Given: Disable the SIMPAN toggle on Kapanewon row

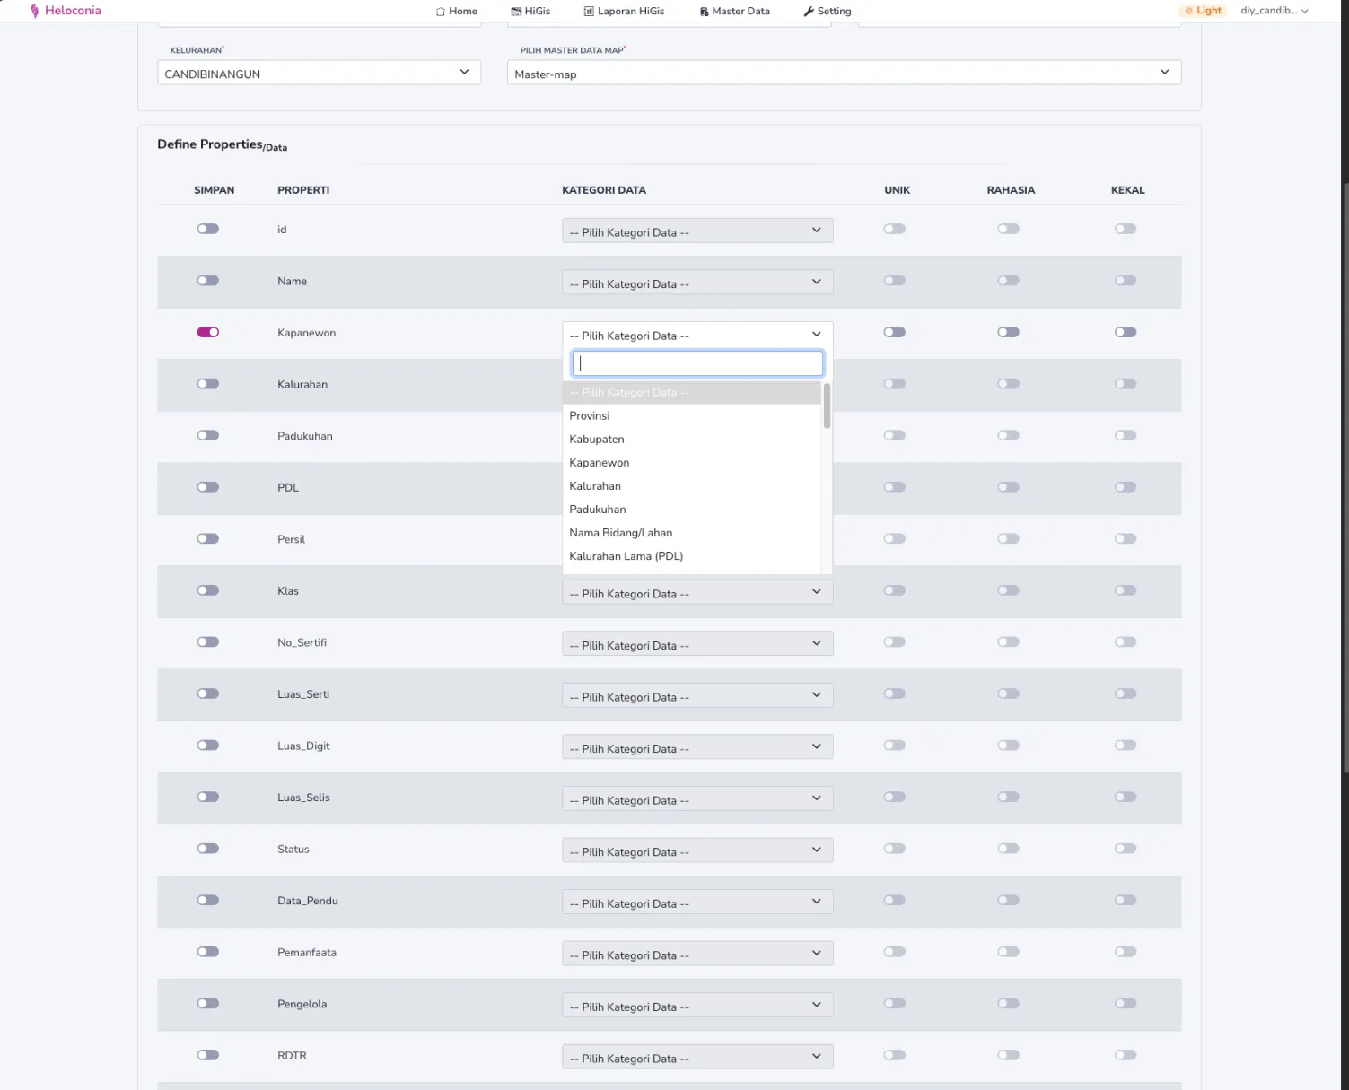Looking at the screenshot, I should point(207,331).
